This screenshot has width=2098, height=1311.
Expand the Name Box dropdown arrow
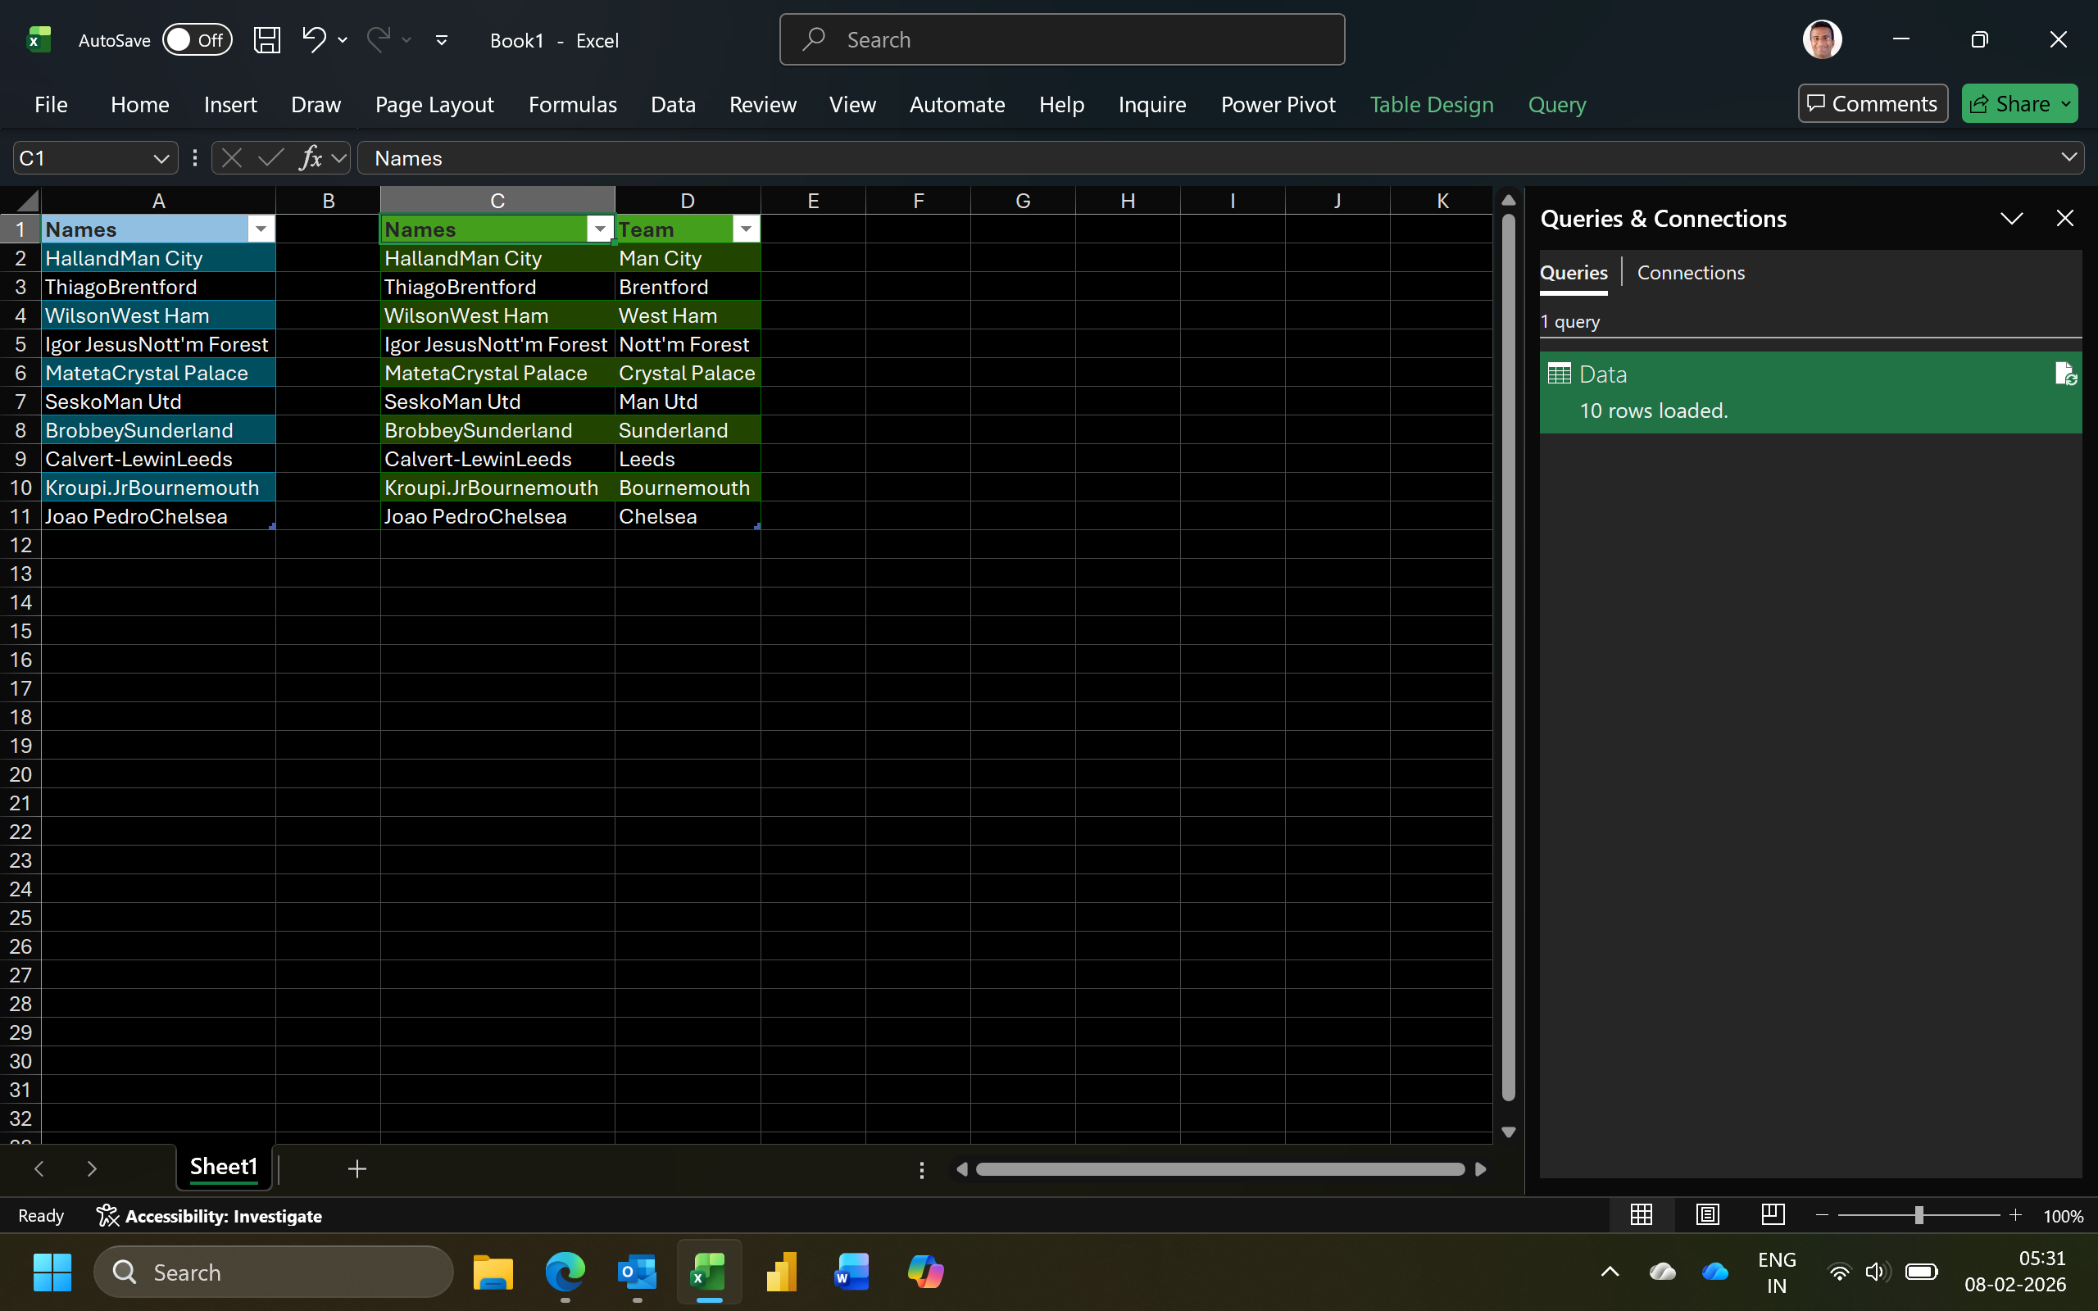pos(161,158)
